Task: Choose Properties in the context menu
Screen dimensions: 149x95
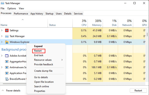Action: point(40,91)
